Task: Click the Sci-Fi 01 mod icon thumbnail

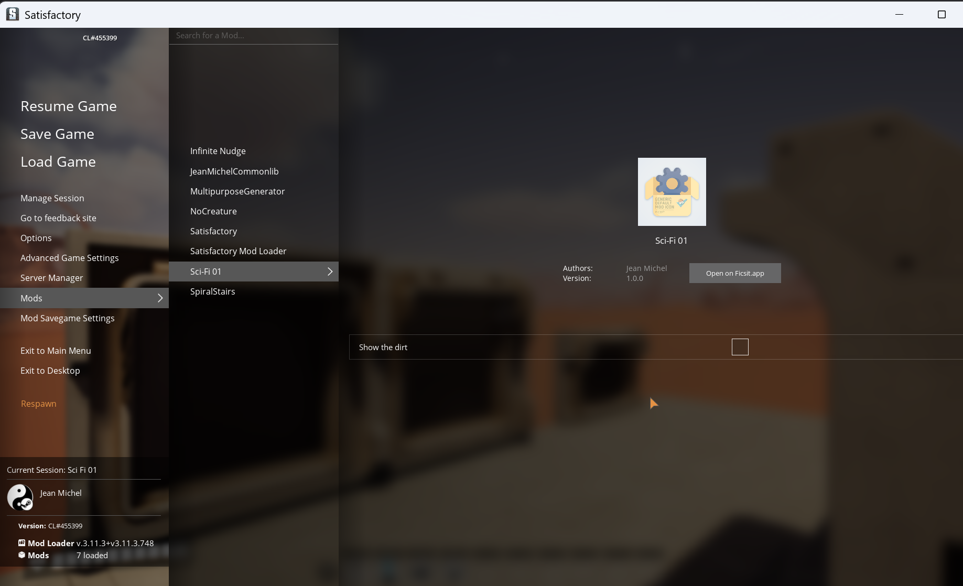Action: coord(672,192)
